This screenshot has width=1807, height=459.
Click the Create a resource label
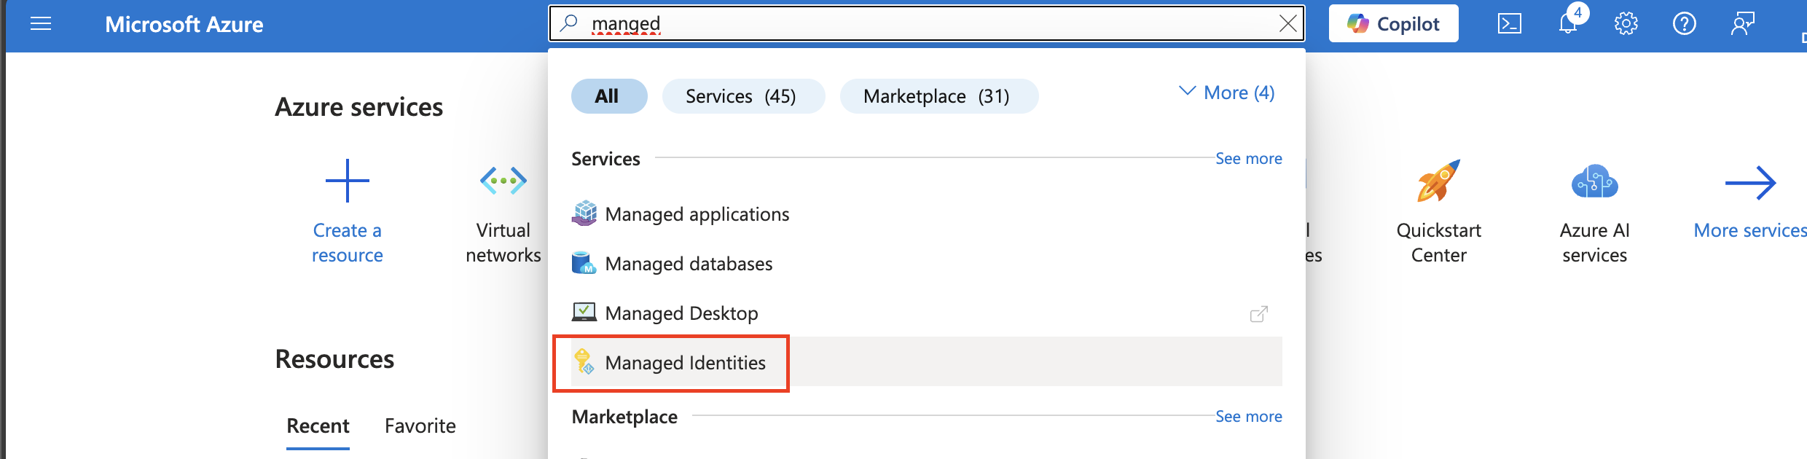click(x=348, y=243)
